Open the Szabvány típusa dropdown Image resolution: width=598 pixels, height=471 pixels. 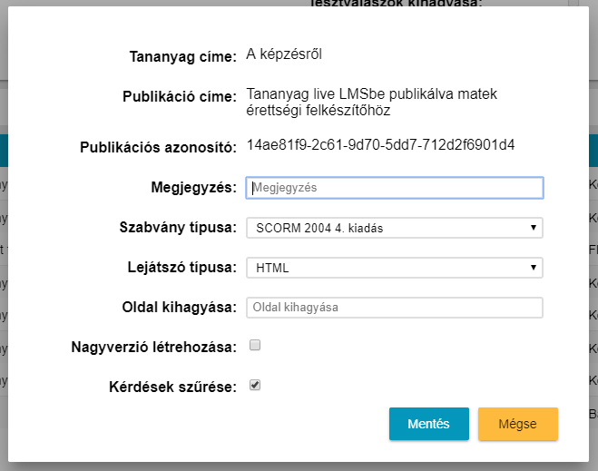pos(395,228)
